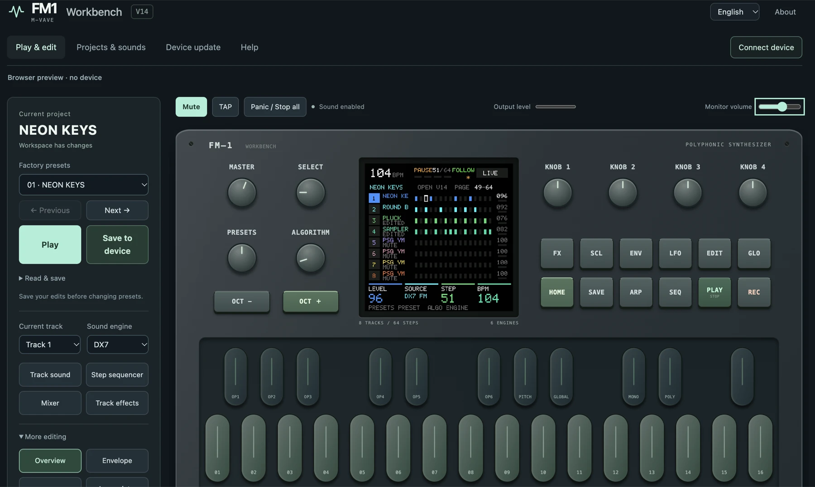Toggle the PLAY STOP hardware button
Viewport: 815px width, 487px height.
[714, 292]
